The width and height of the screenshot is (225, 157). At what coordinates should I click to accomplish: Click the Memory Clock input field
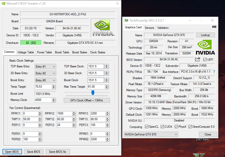click(x=43, y=100)
